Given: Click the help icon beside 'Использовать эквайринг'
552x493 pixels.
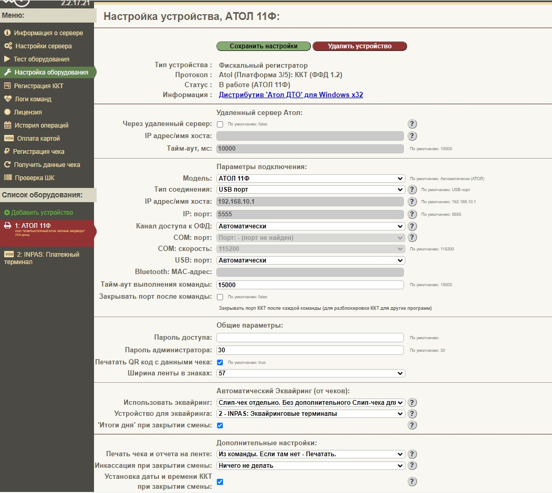Looking at the screenshot, I should [x=412, y=403].
